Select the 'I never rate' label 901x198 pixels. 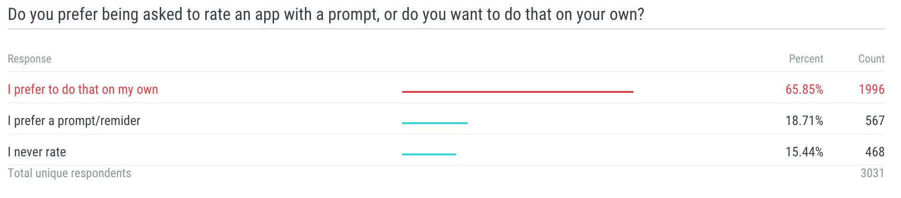(x=37, y=152)
